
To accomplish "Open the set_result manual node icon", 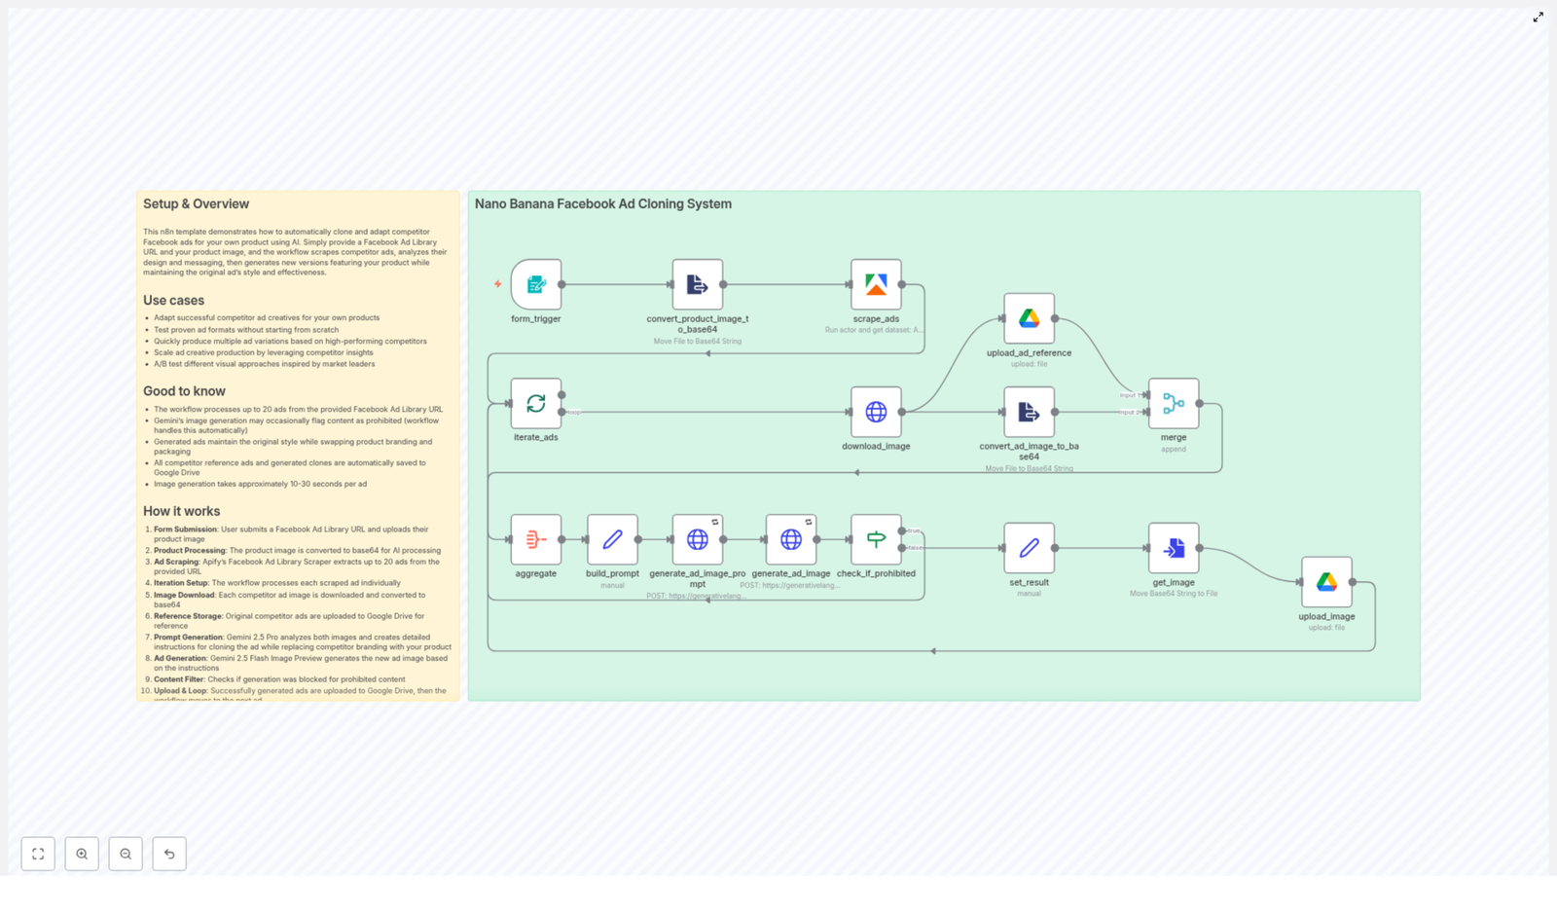I will (1029, 547).
